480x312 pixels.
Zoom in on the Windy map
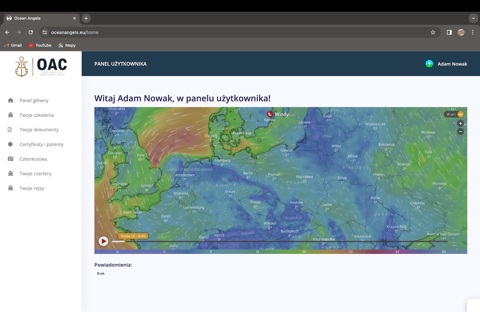[460, 123]
